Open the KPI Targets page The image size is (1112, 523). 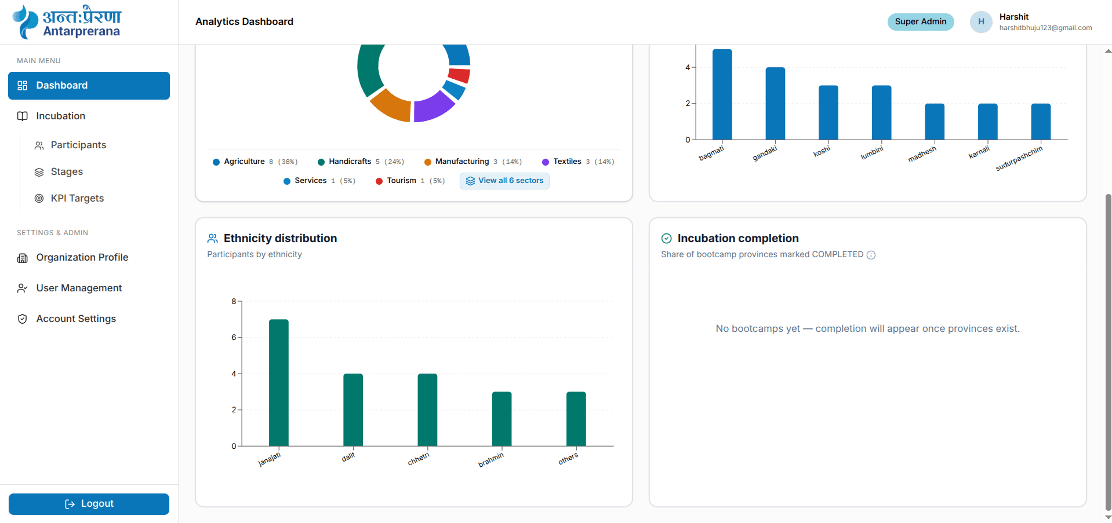click(77, 199)
